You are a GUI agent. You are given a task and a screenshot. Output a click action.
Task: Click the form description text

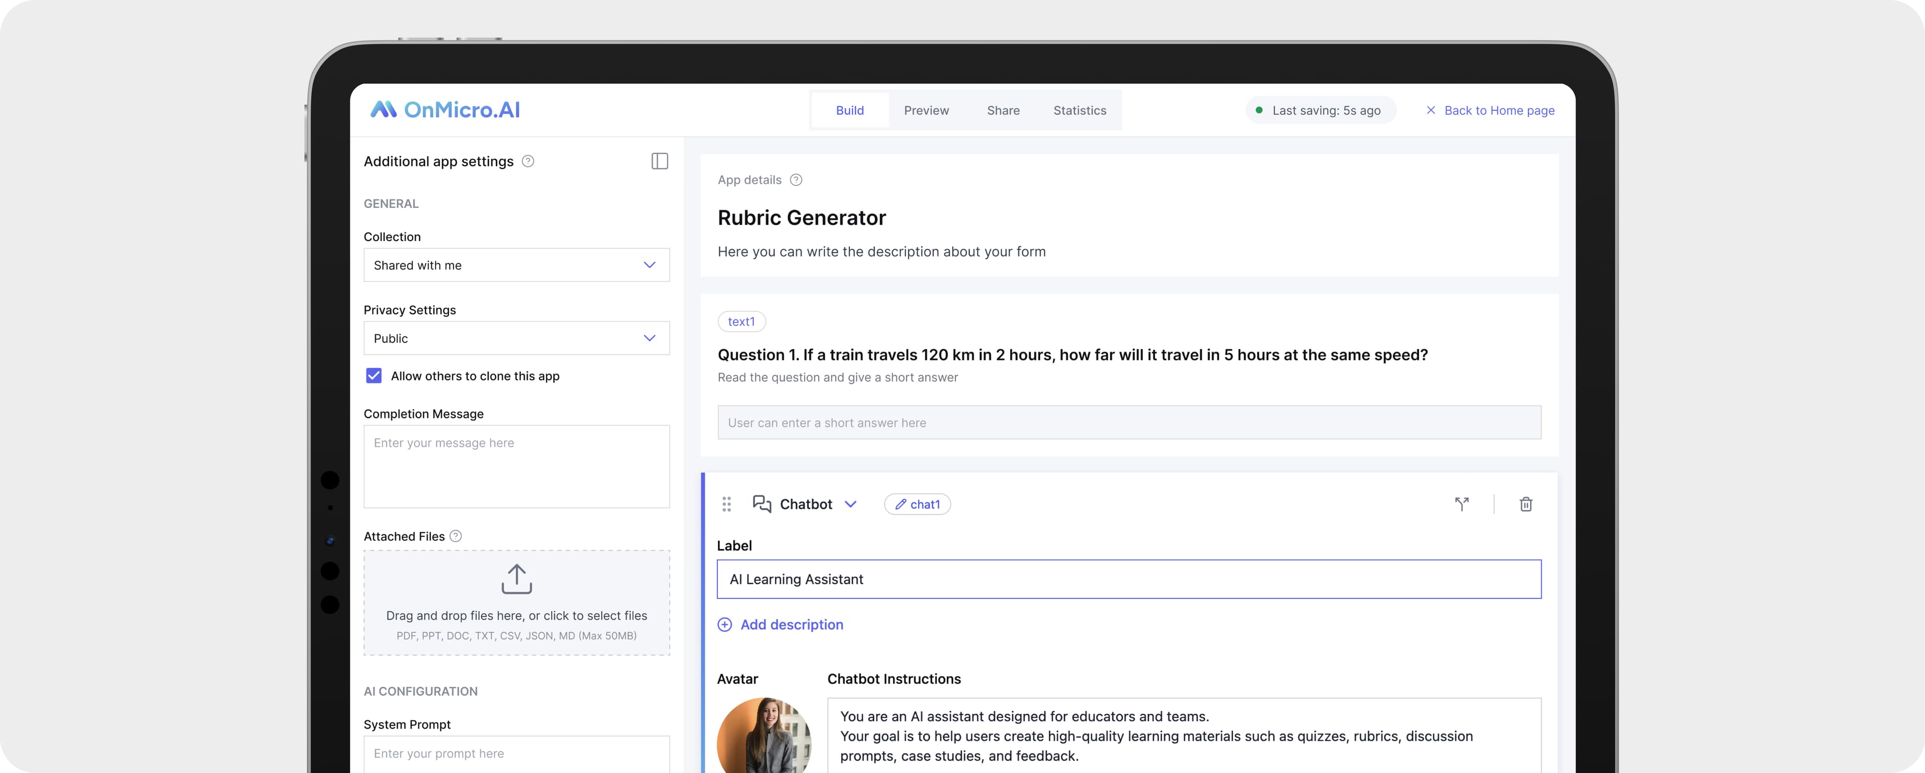[882, 252]
